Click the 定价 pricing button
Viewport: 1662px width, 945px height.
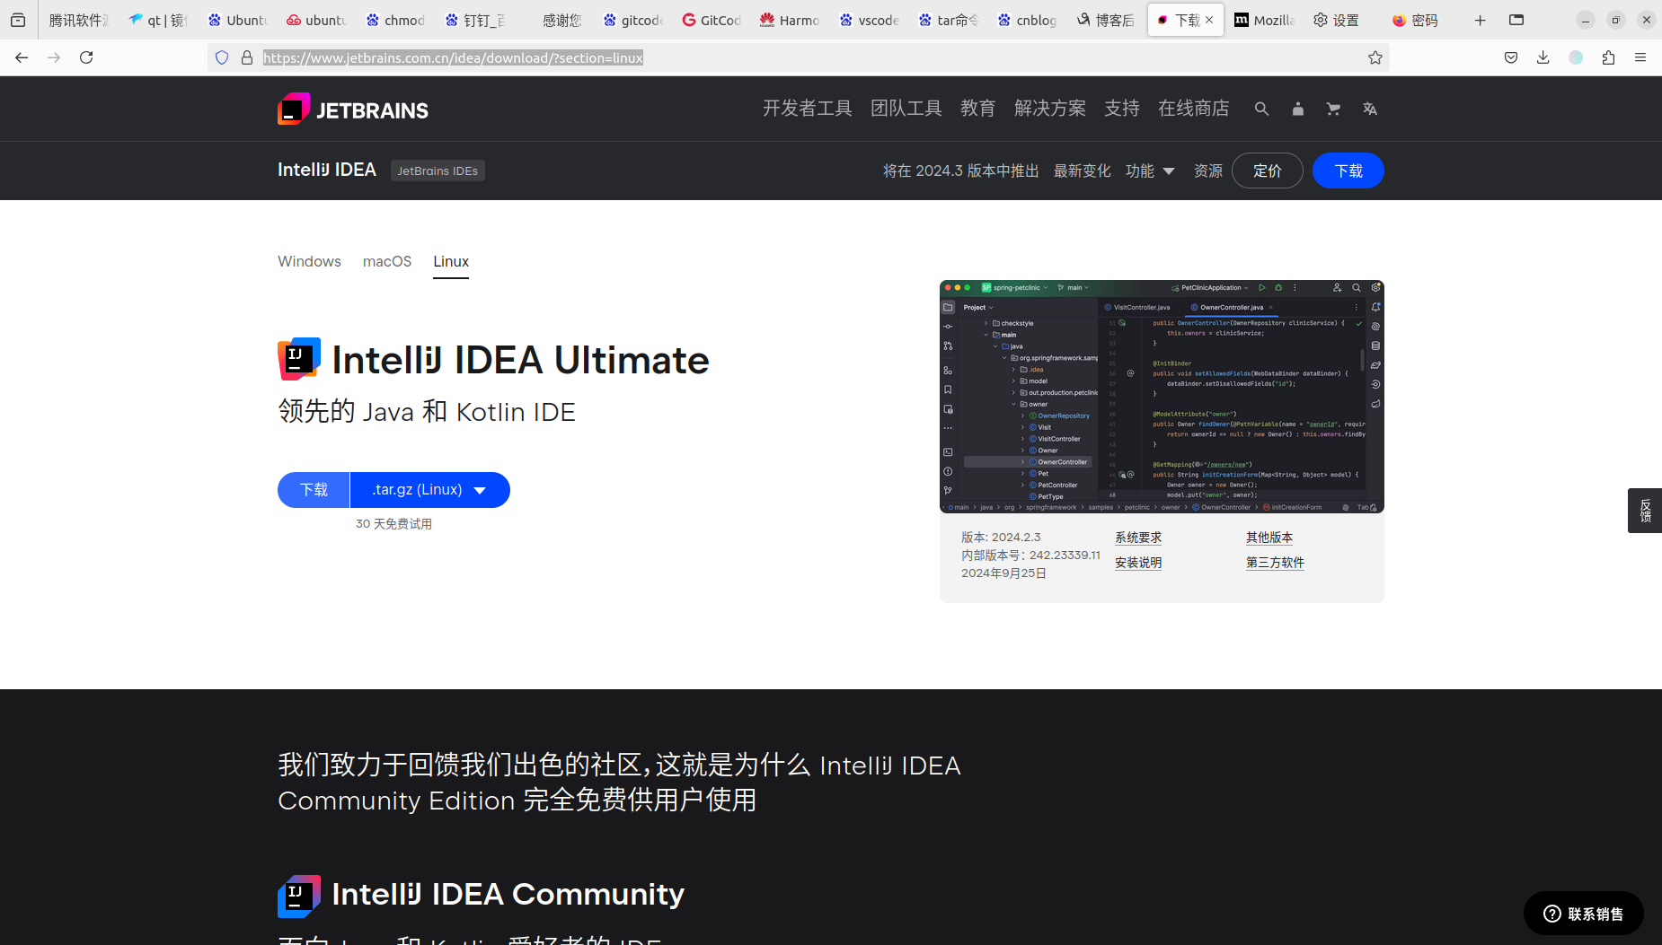click(1267, 171)
